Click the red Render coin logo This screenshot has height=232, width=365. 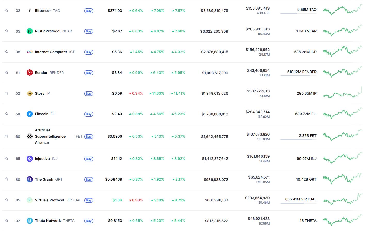point(30,73)
